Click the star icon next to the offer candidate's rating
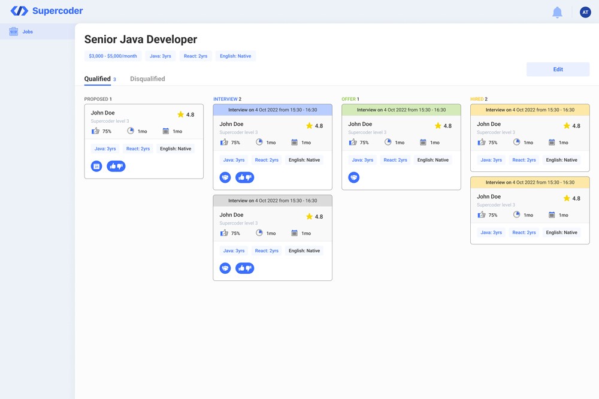The image size is (599, 399). pyautogui.click(x=438, y=126)
